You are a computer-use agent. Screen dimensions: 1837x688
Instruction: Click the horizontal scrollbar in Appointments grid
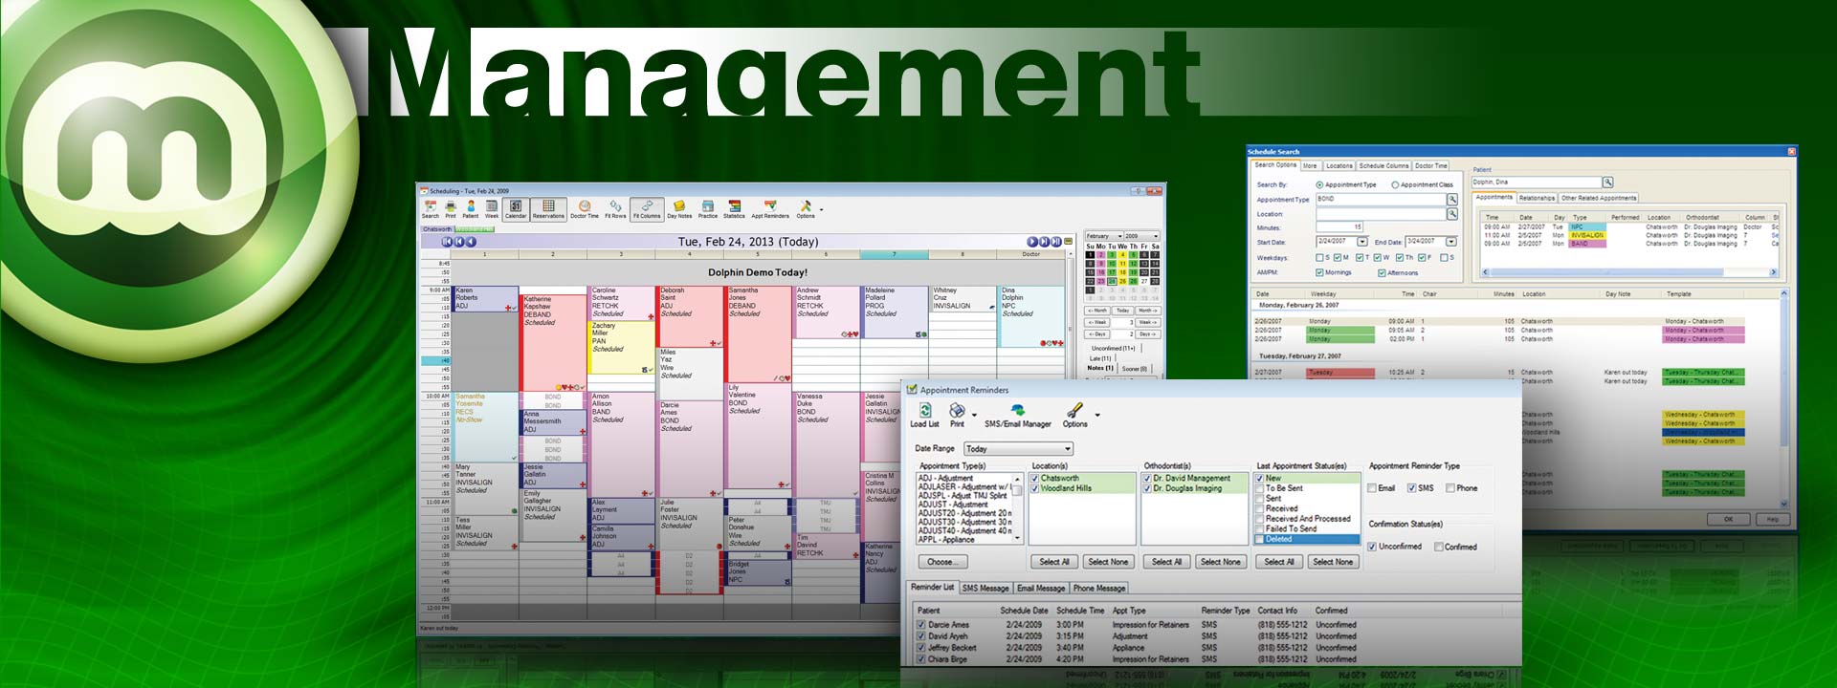(x=1628, y=272)
